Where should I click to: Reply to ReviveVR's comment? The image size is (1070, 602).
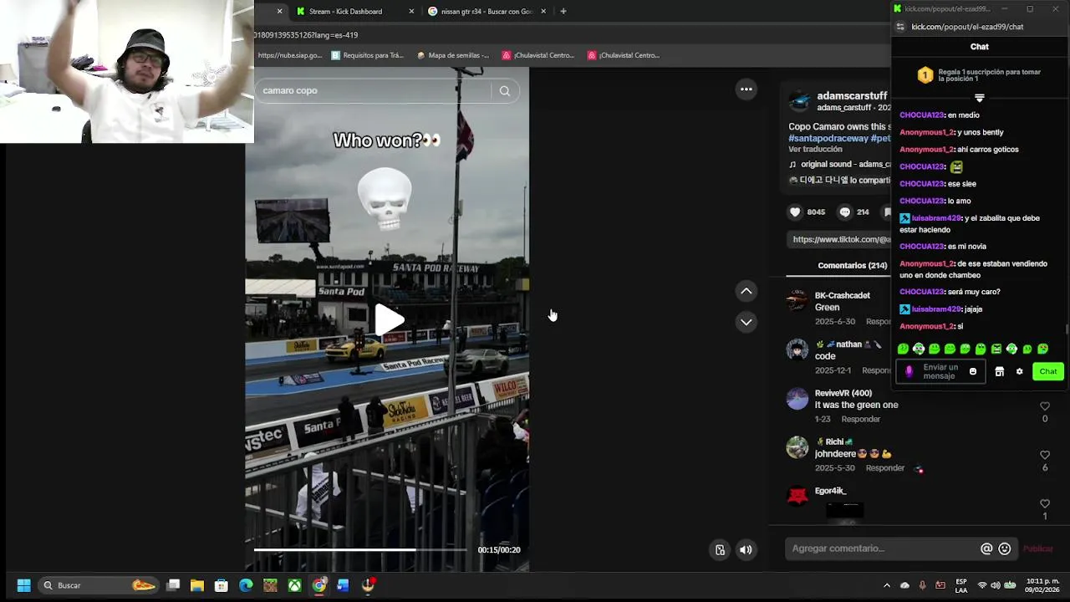[x=860, y=420]
